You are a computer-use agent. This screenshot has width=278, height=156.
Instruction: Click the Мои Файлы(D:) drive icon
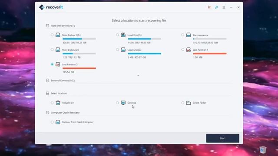(58, 49)
